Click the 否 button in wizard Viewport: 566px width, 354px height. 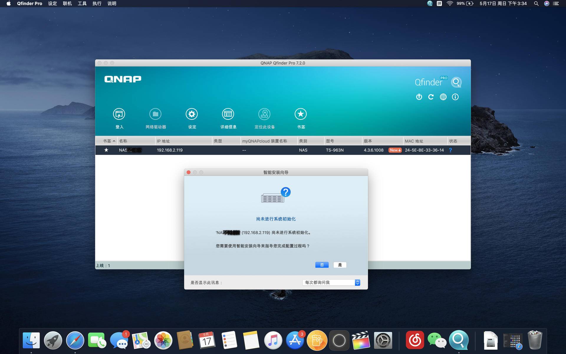point(322,265)
